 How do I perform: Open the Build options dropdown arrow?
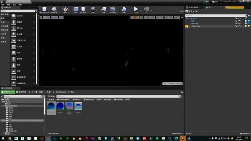coord(129,10)
